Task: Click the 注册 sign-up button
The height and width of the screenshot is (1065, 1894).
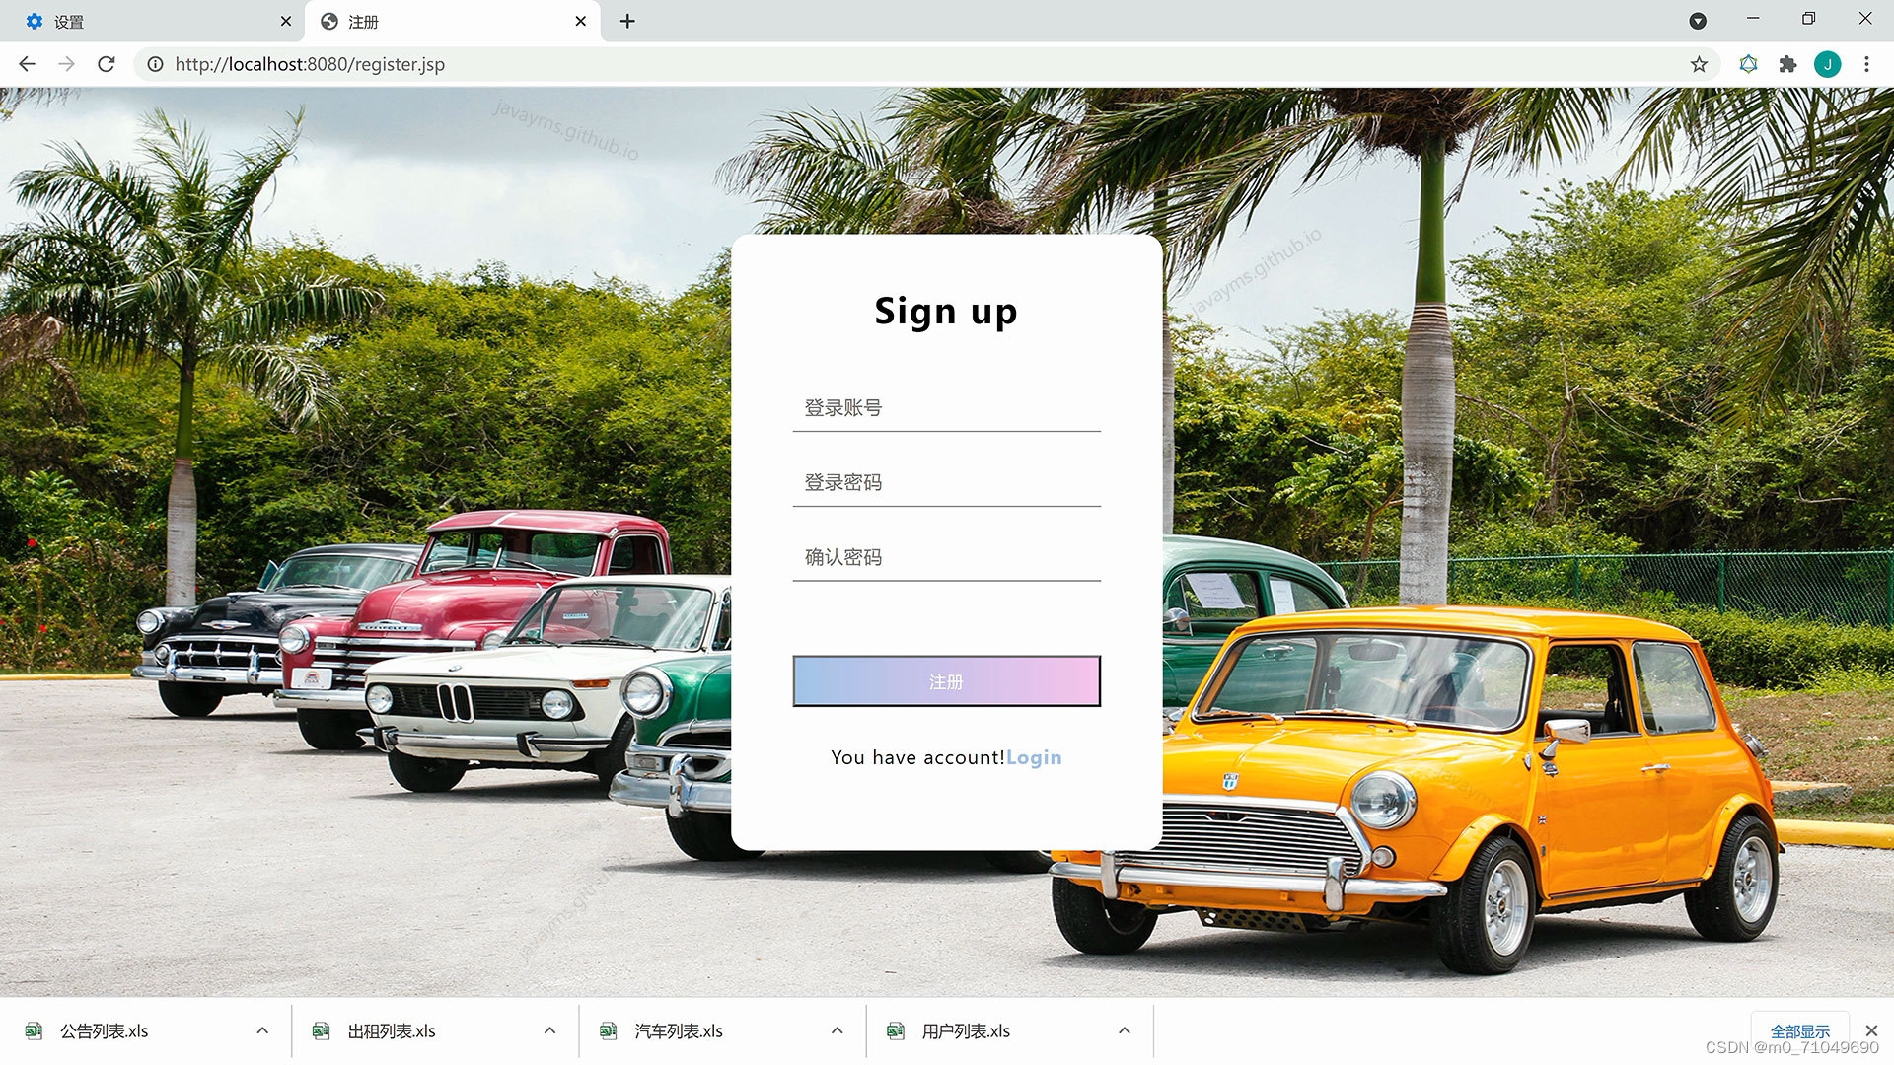Action: tap(946, 680)
